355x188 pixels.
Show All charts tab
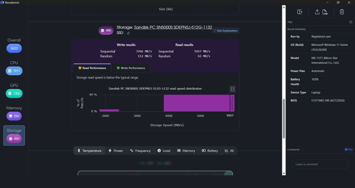tap(229, 150)
